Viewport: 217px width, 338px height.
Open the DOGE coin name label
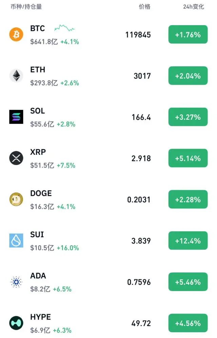[x=41, y=193]
